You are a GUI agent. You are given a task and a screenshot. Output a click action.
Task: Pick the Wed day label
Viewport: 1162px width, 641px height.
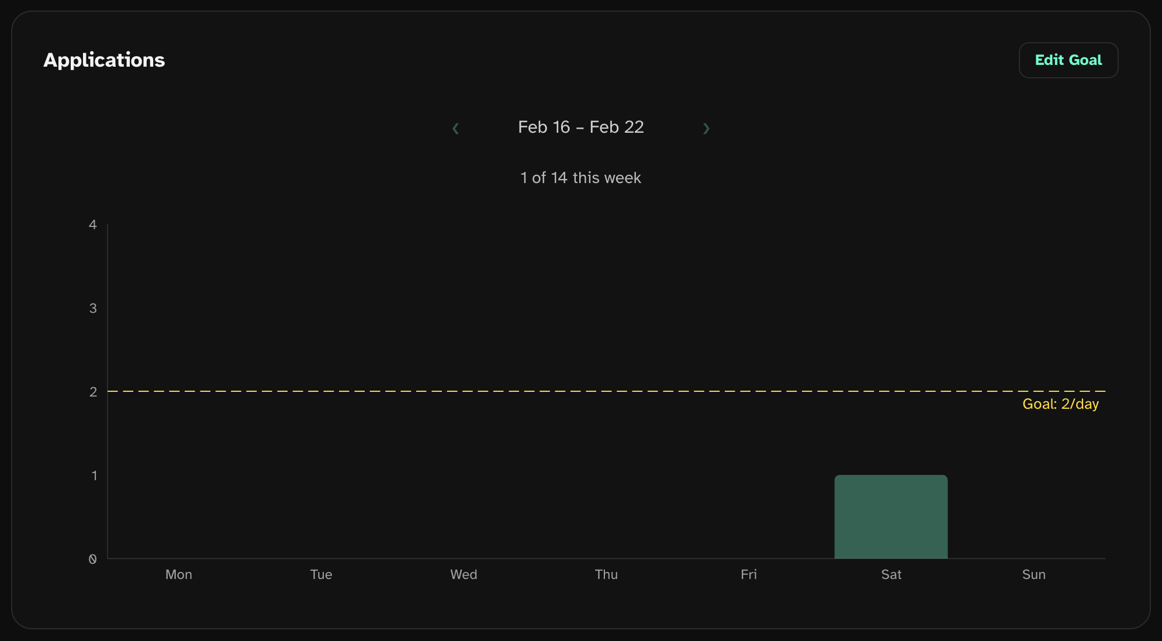(464, 574)
